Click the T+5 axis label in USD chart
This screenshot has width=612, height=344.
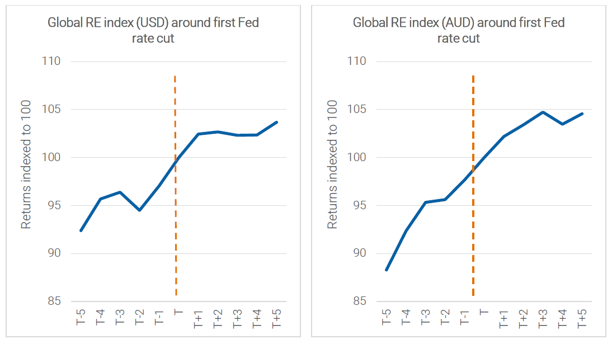point(276,317)
